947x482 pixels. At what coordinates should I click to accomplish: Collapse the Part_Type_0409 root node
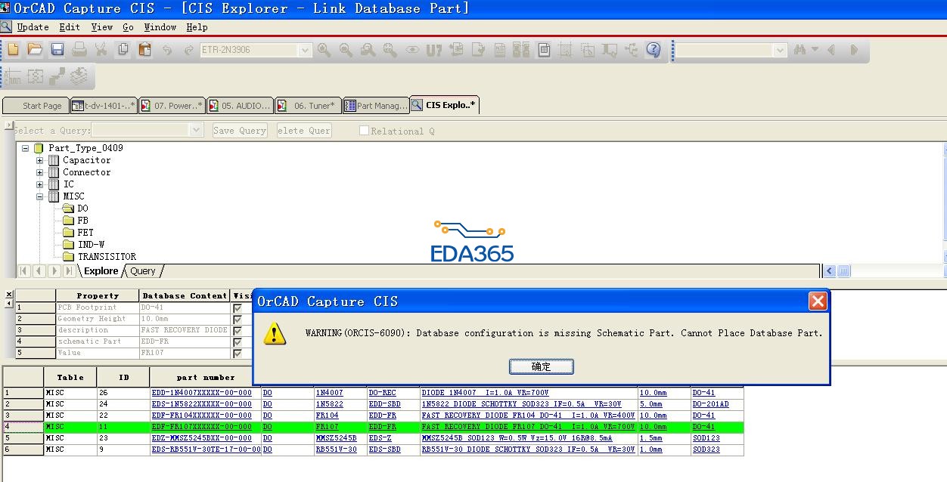(25, 148)
